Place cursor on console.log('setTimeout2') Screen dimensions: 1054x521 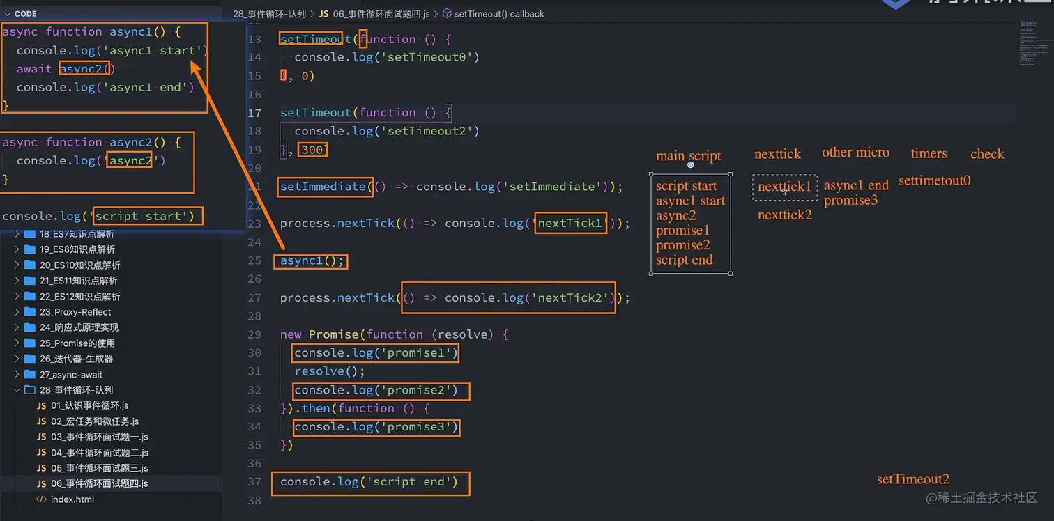[x=387, y=131]
